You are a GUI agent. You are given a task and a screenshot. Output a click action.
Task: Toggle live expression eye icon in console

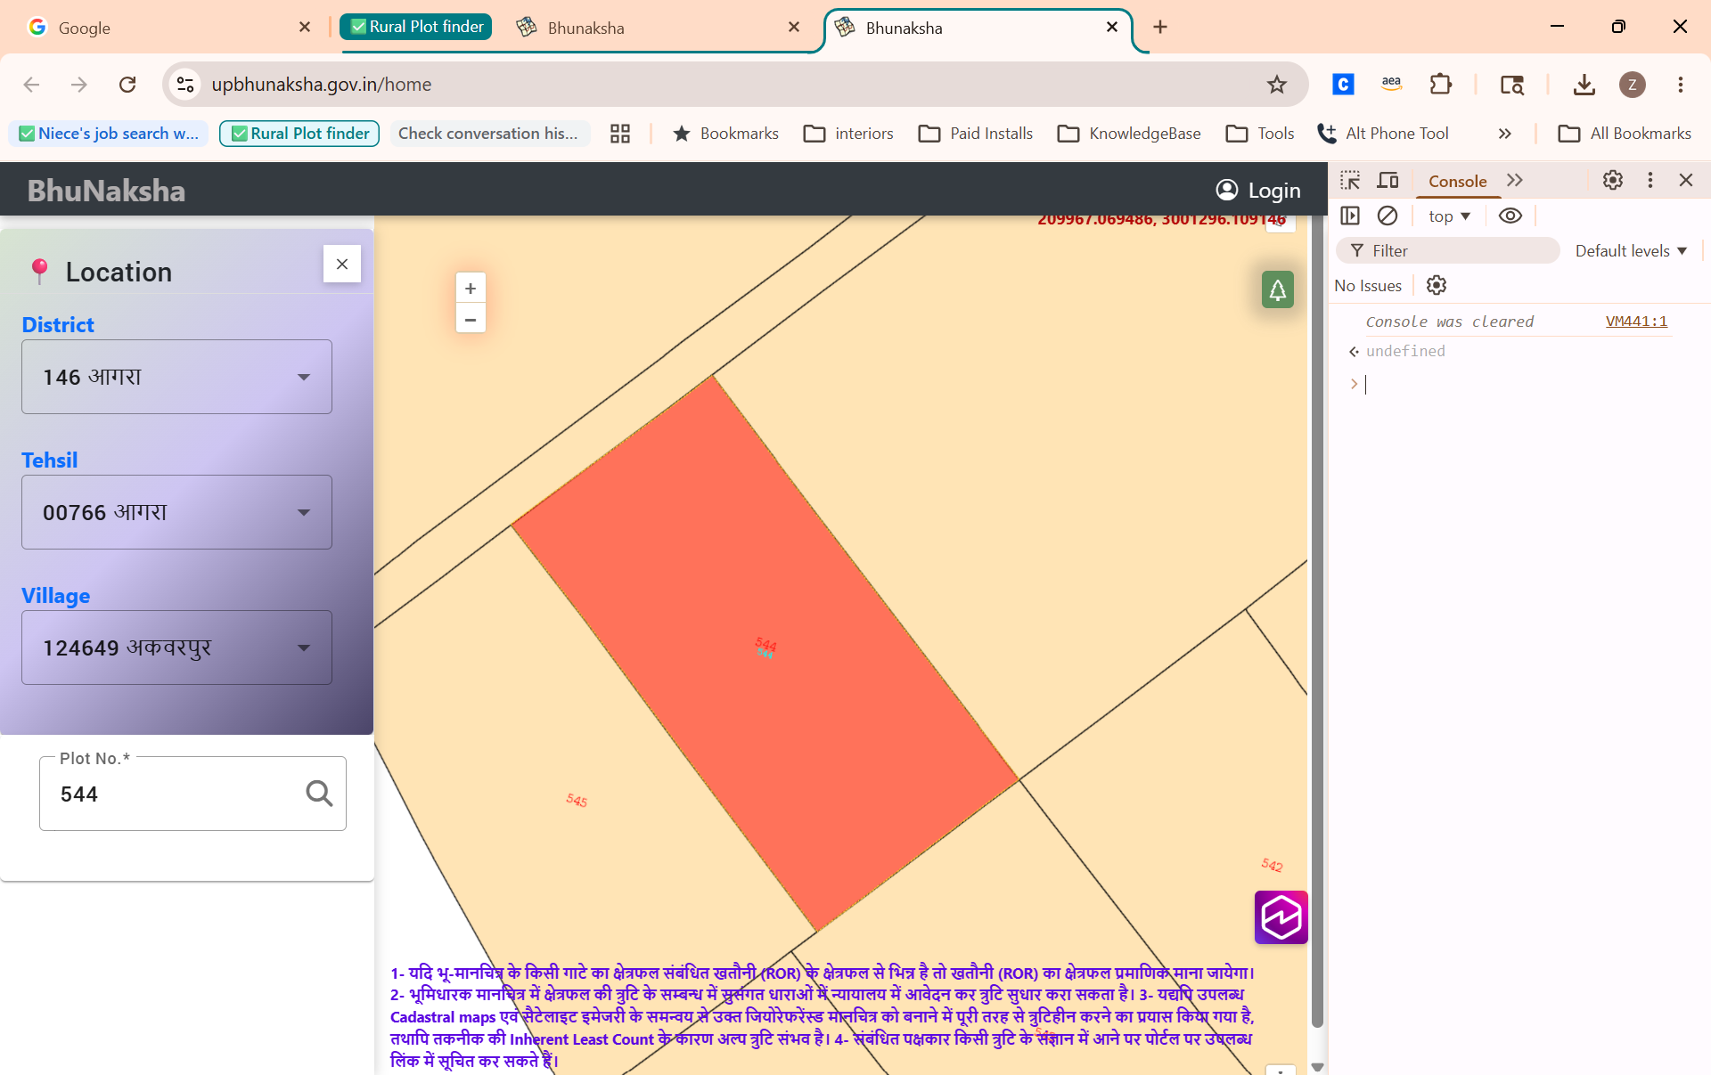[1510, 216]
